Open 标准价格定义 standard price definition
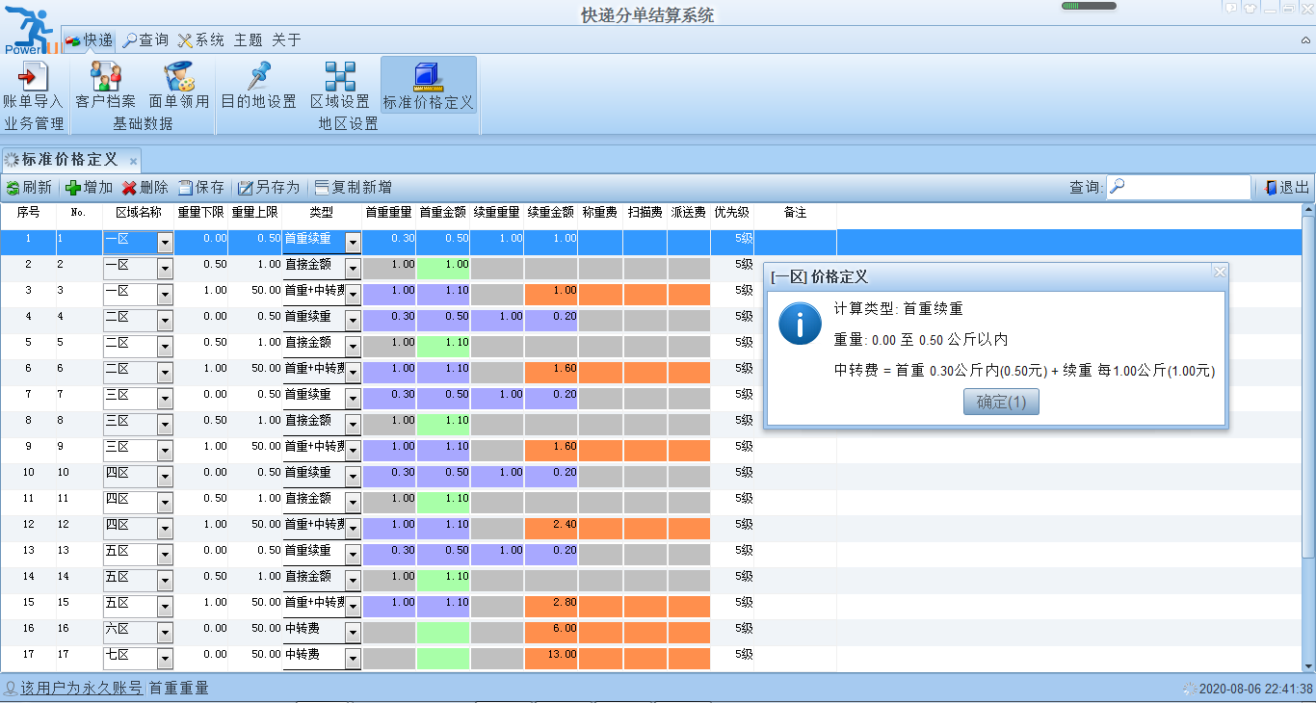 (x=429, y=85)
